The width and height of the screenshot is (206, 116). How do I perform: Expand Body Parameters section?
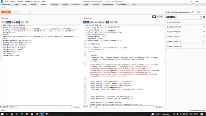(185, 32)
